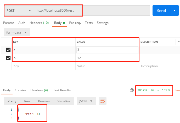Click the globe network information icon

click(132, 90)
